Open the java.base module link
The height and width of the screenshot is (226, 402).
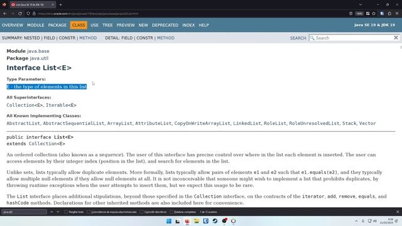click(38, 51)
